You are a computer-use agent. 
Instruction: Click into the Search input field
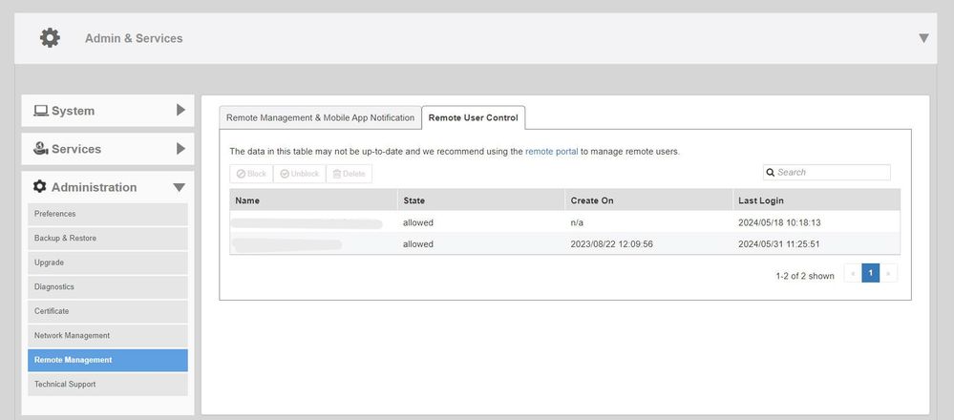[x=831, y=173]
